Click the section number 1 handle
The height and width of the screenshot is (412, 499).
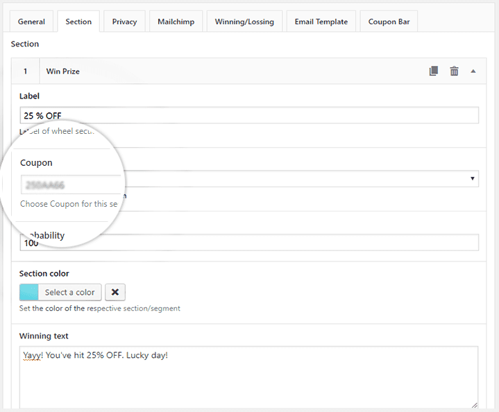tap(26, 71)
